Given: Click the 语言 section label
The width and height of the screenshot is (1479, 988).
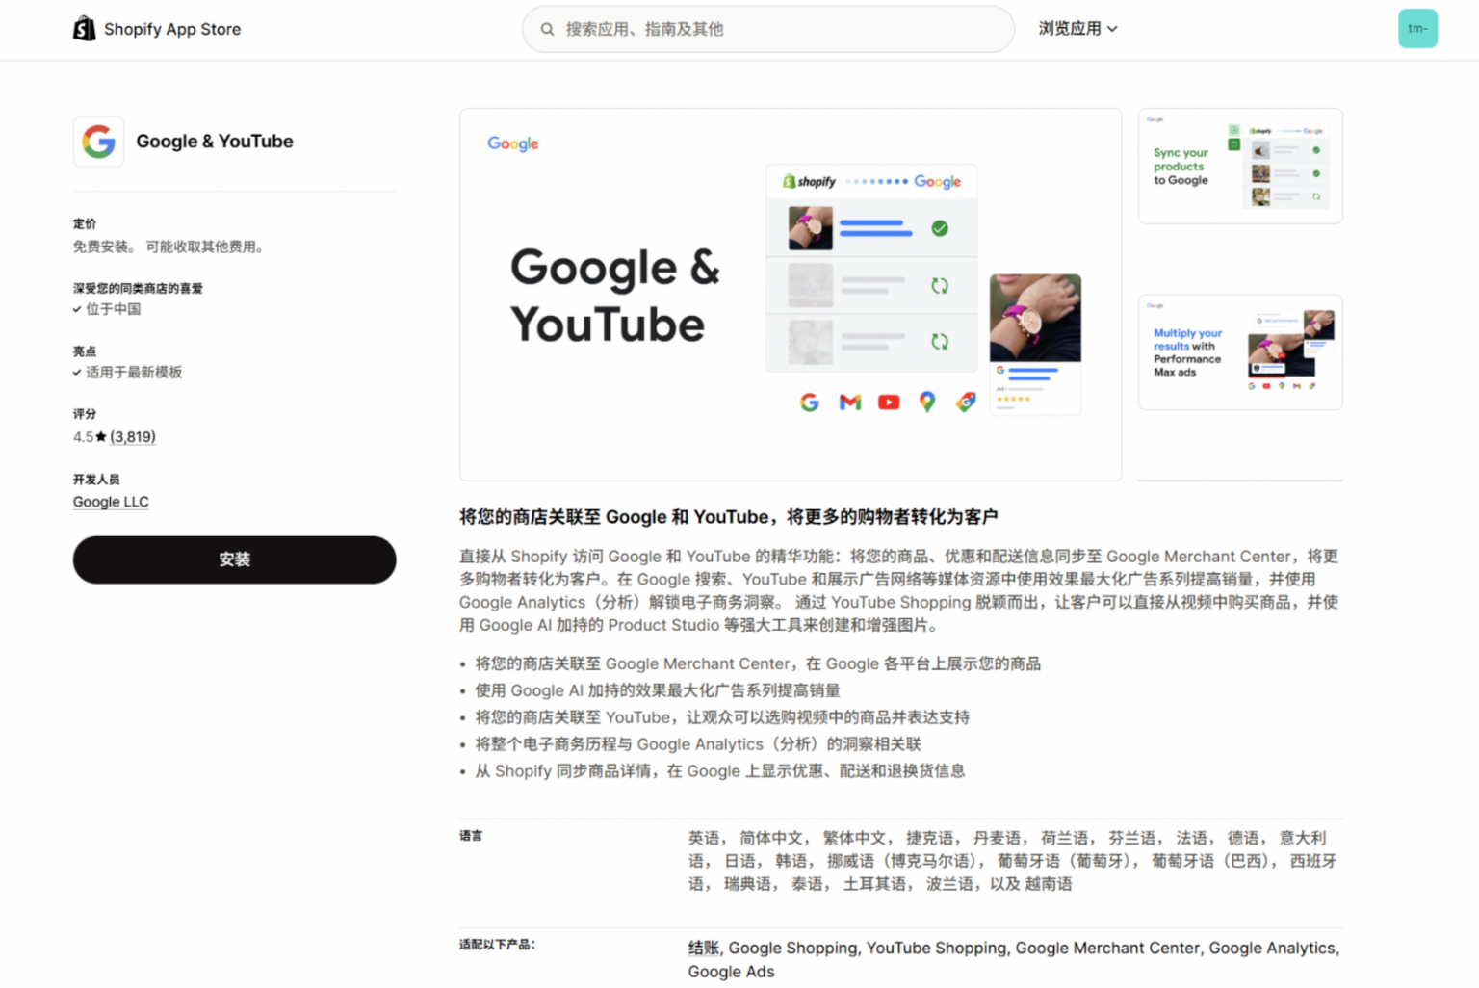Looking at the screenshot, I should (471, 836).
